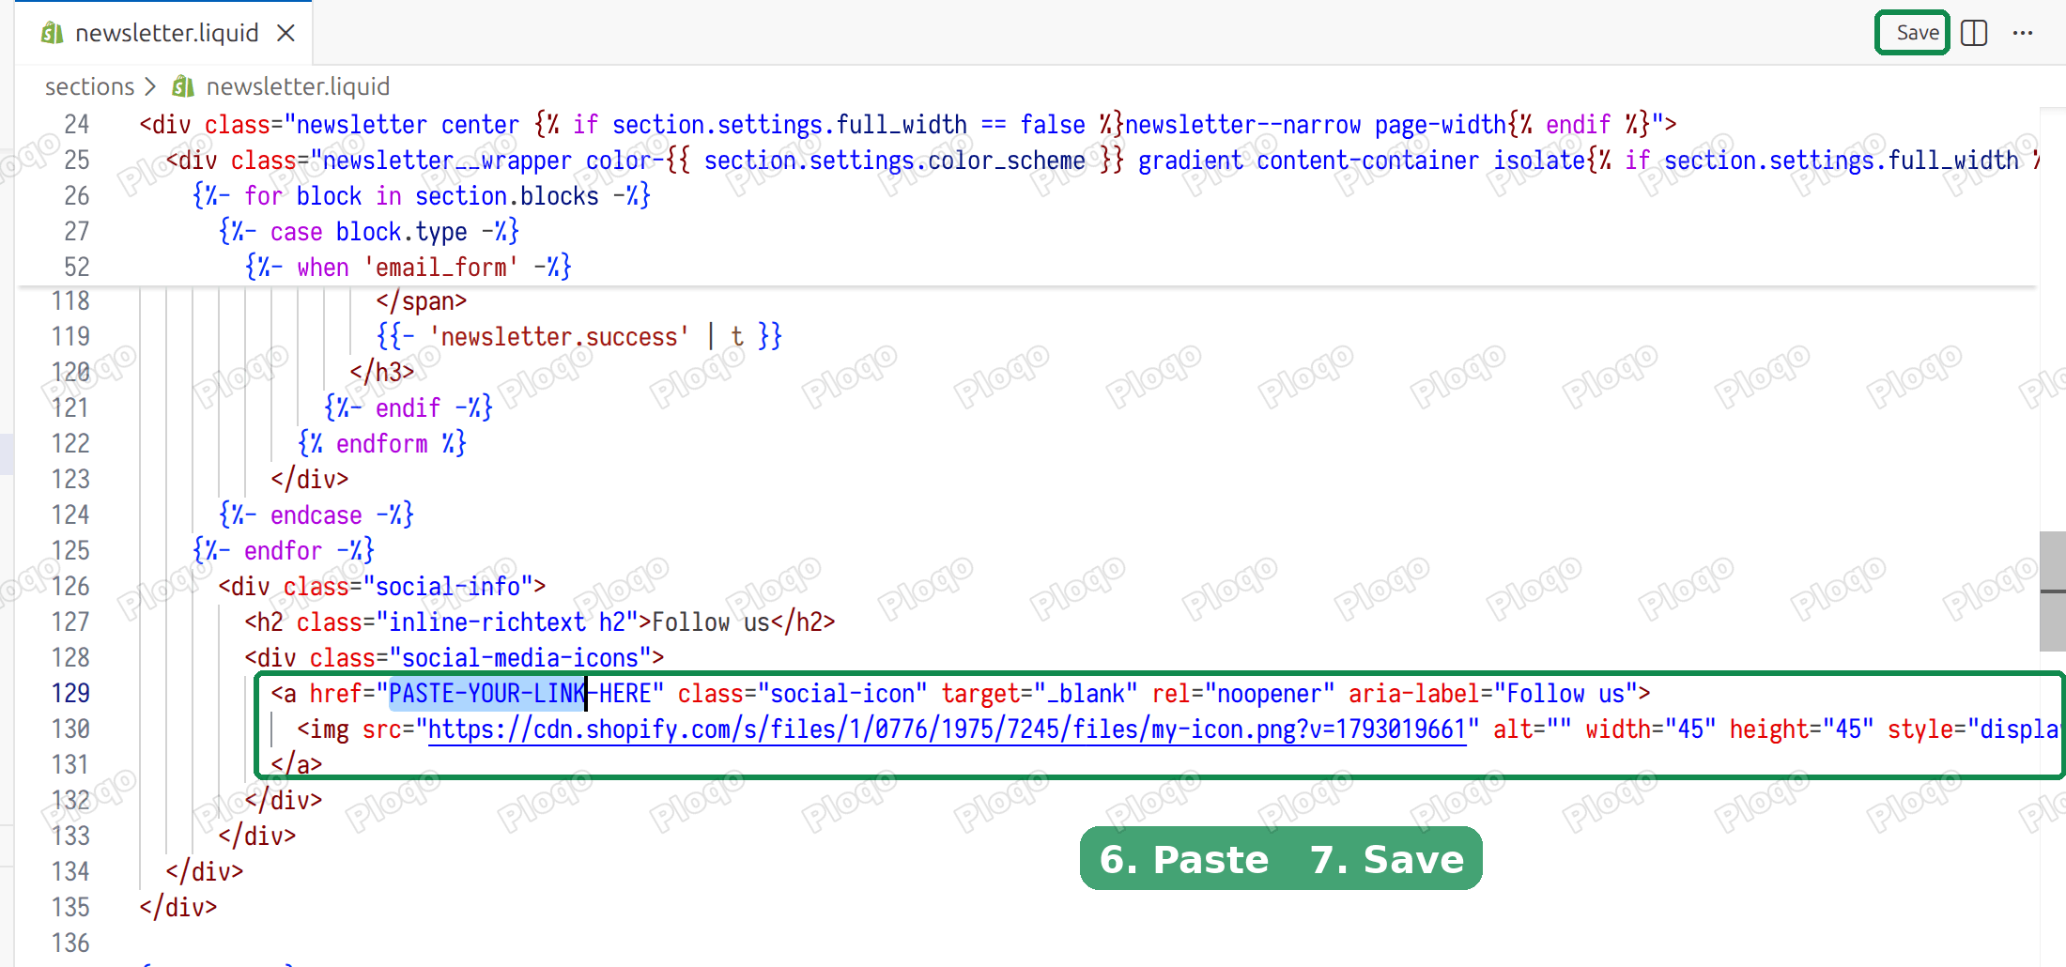Click the closing </h3> tag on line 120

tap(381, 373)
